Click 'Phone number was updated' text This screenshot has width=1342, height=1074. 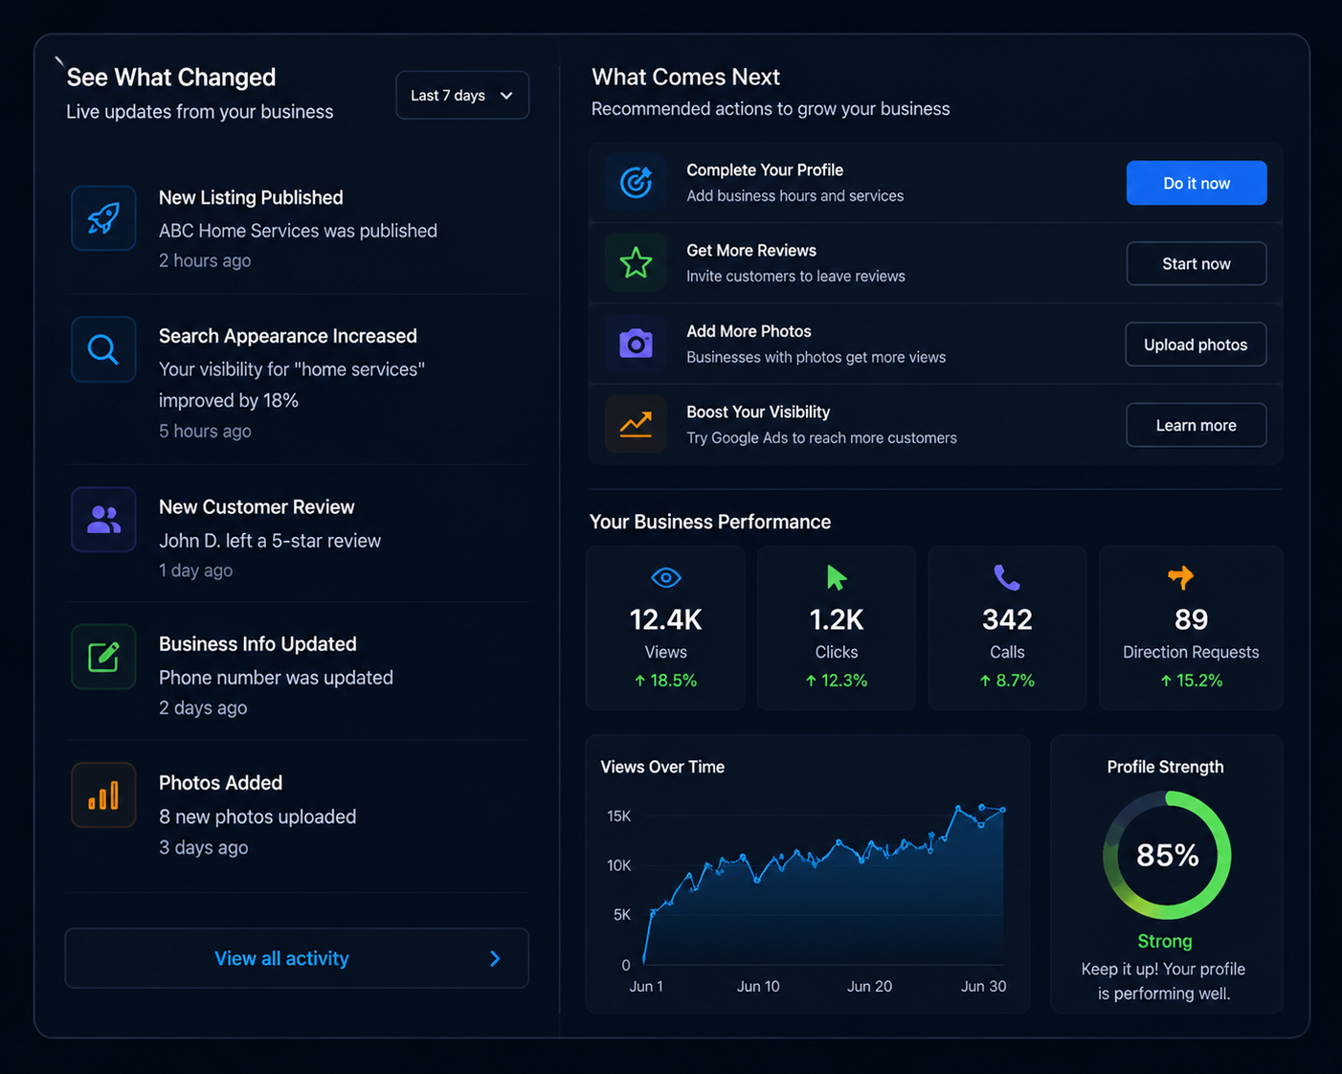[276, 678]
